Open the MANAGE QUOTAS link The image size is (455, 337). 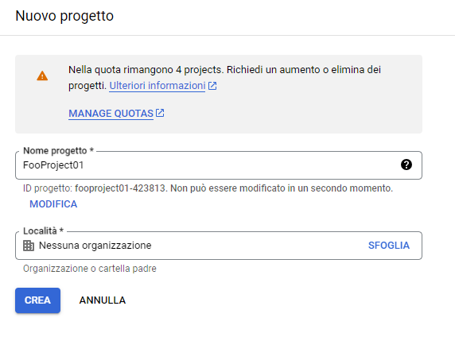(x=111, y=114)
